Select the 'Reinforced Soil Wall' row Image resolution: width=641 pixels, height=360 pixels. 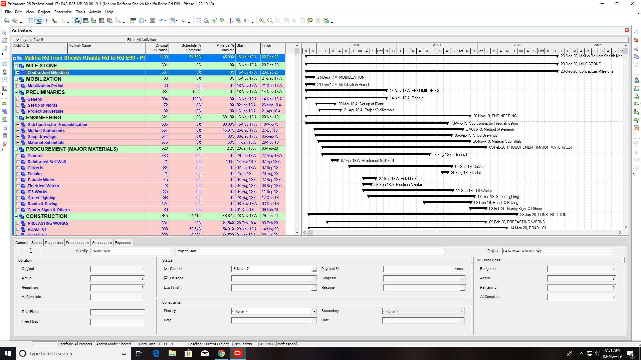tap(149, 162)
